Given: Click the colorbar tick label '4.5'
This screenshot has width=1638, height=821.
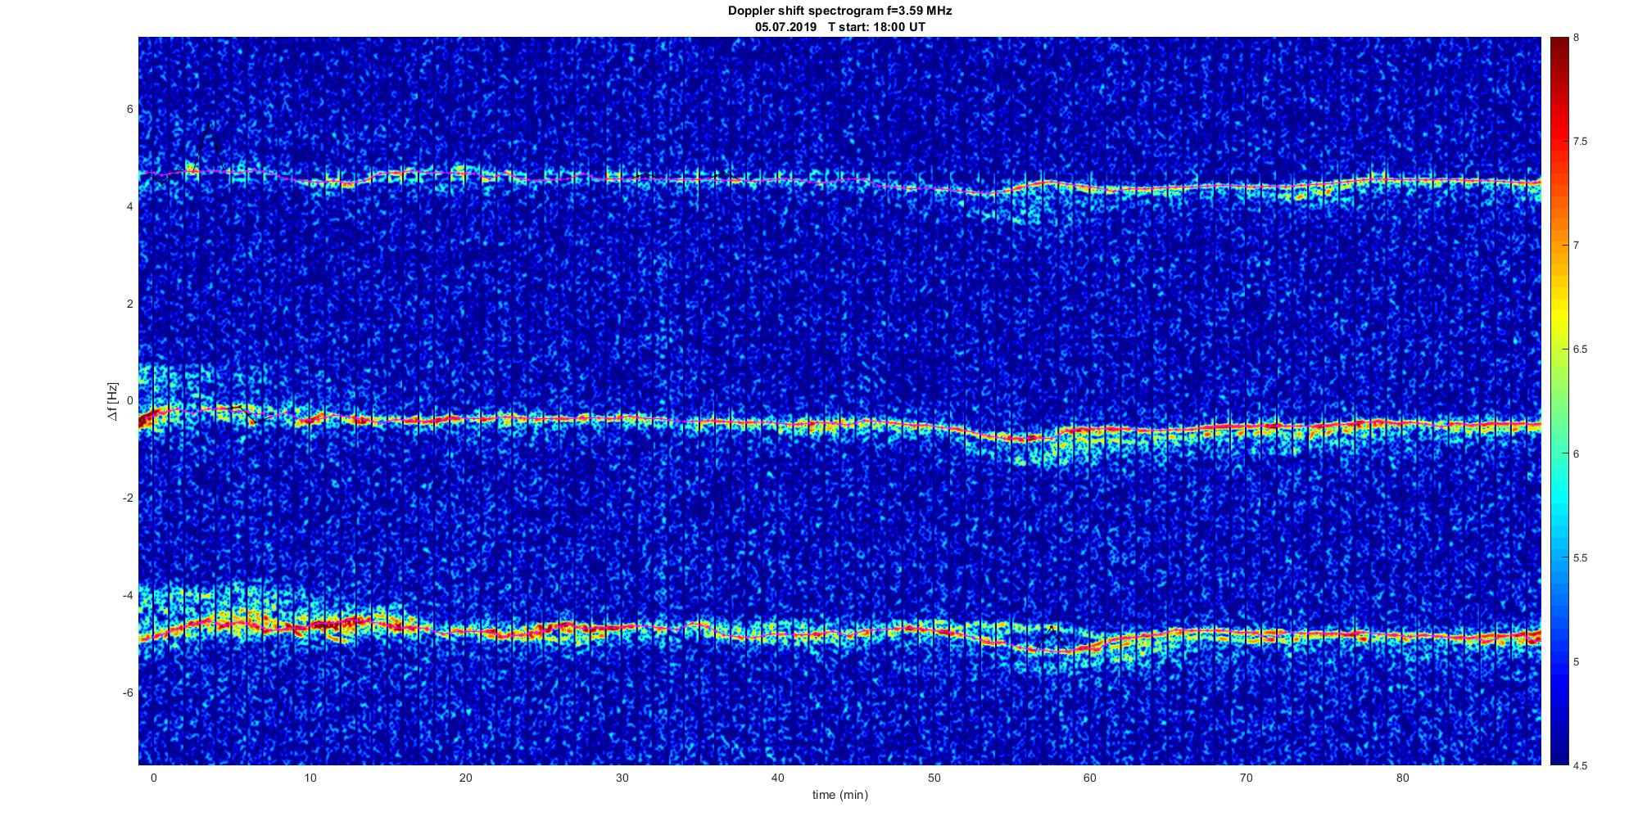Looking at the screenshot, I should (1580, 765).
